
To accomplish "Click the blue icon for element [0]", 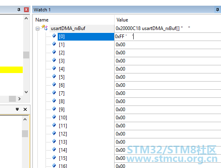I will (54, 36).
